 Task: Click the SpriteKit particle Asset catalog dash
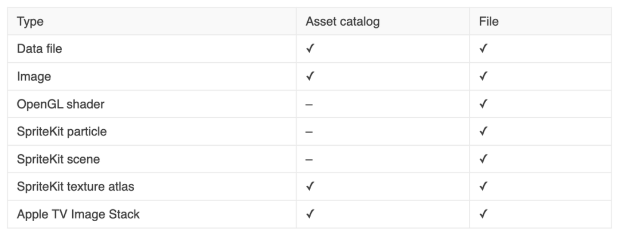coord(309,132)
